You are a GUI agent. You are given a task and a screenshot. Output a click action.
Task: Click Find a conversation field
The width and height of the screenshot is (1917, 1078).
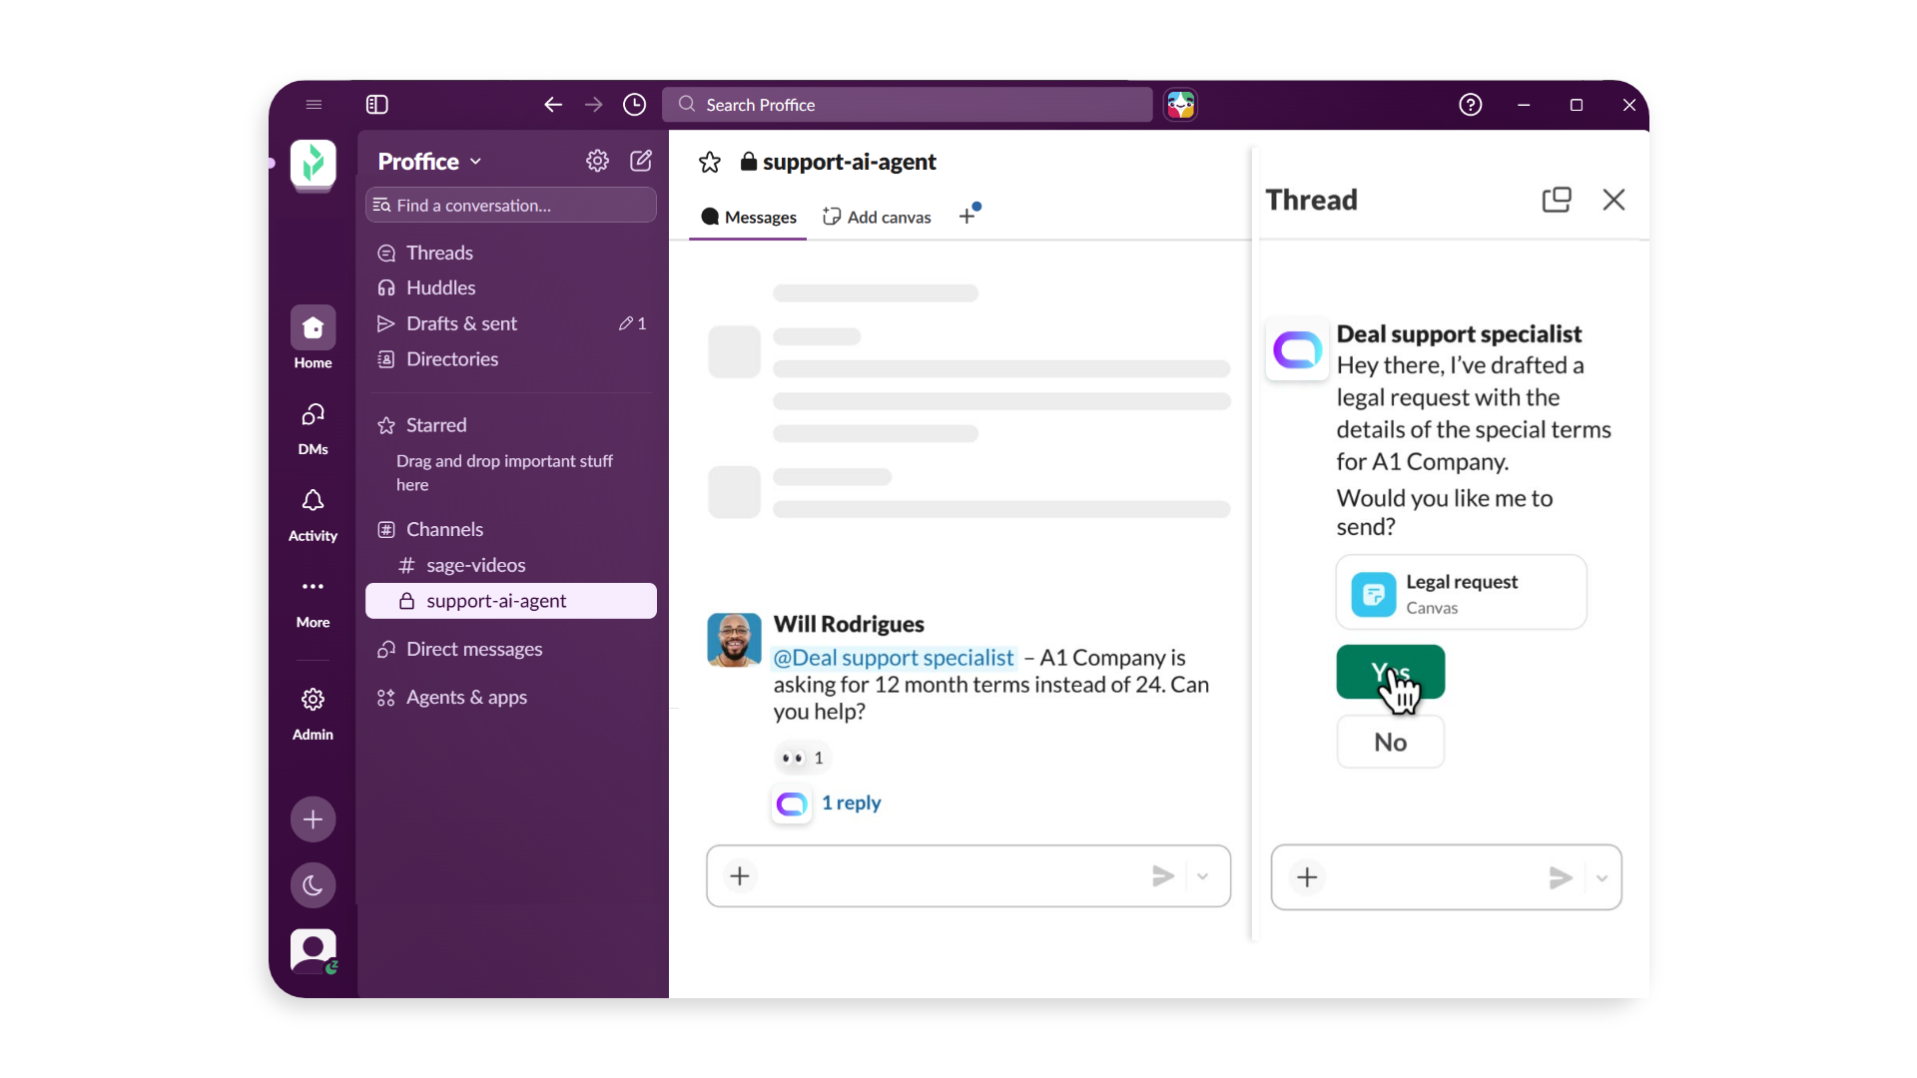[x=511, y=206]
